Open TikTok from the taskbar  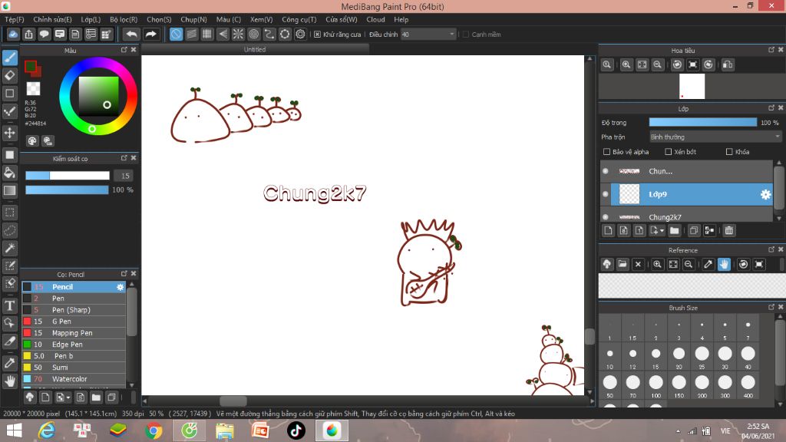coord(296,430)
